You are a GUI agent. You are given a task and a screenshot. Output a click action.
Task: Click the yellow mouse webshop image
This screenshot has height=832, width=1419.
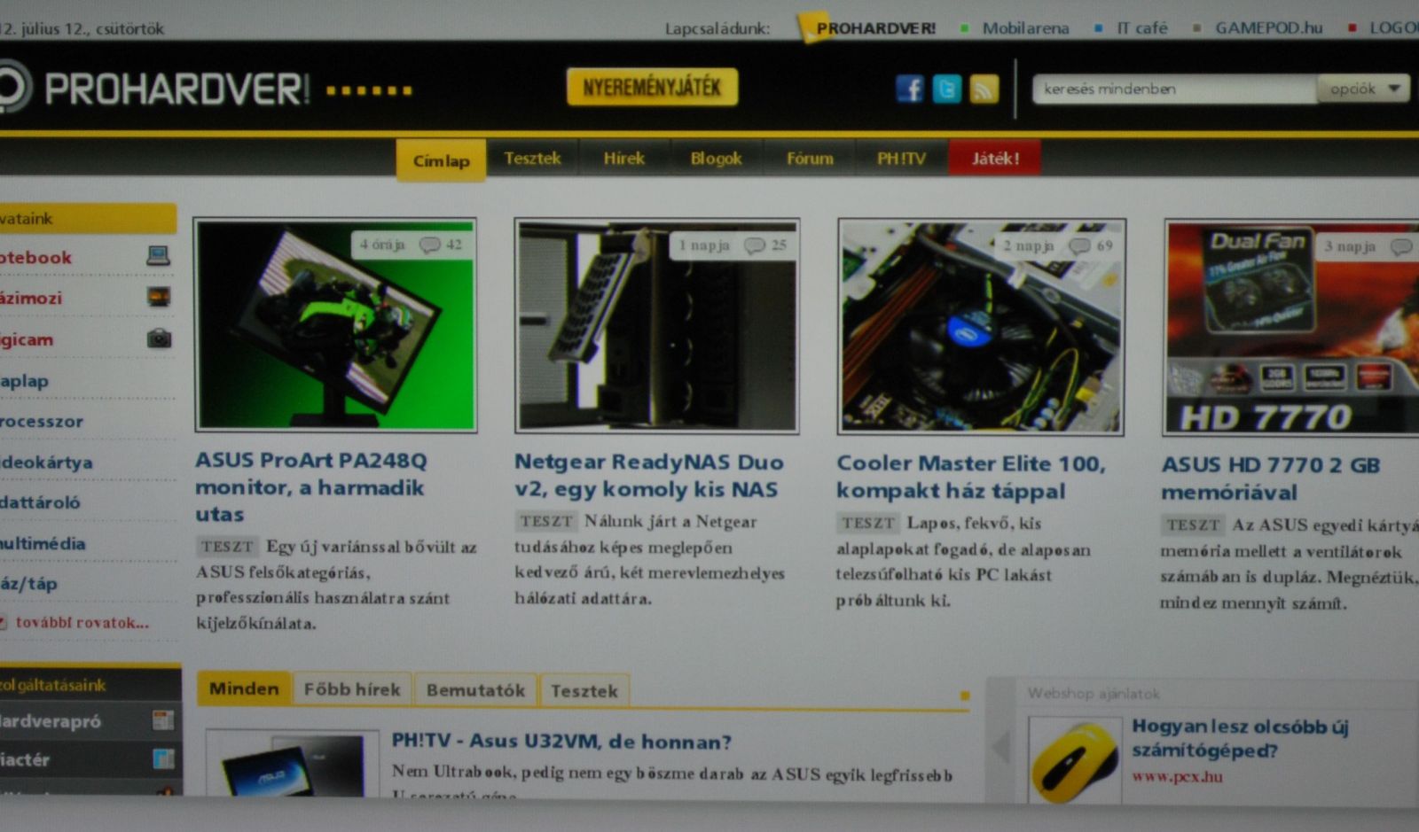pos(1075,761)
